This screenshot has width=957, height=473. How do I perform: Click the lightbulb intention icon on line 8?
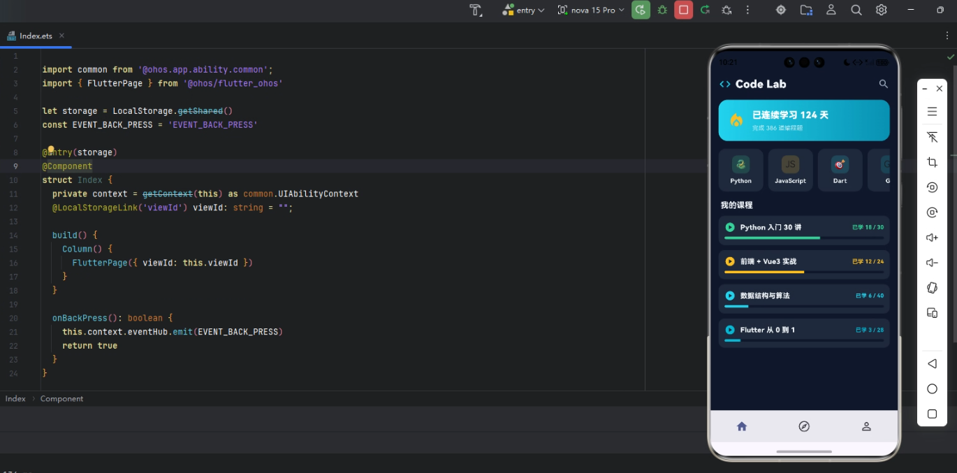click(x=50, y=149)
